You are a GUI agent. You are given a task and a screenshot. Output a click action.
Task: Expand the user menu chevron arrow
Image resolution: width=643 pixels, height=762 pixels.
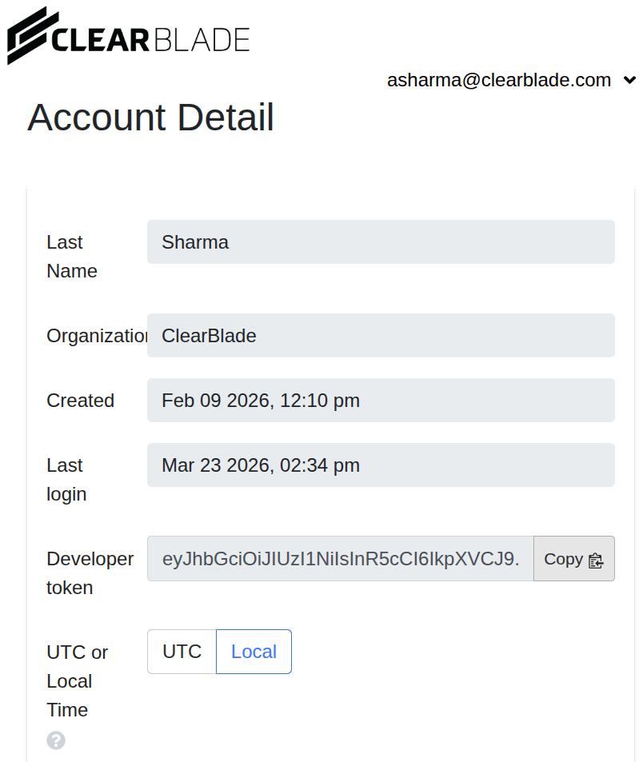(x=629, y=80)
